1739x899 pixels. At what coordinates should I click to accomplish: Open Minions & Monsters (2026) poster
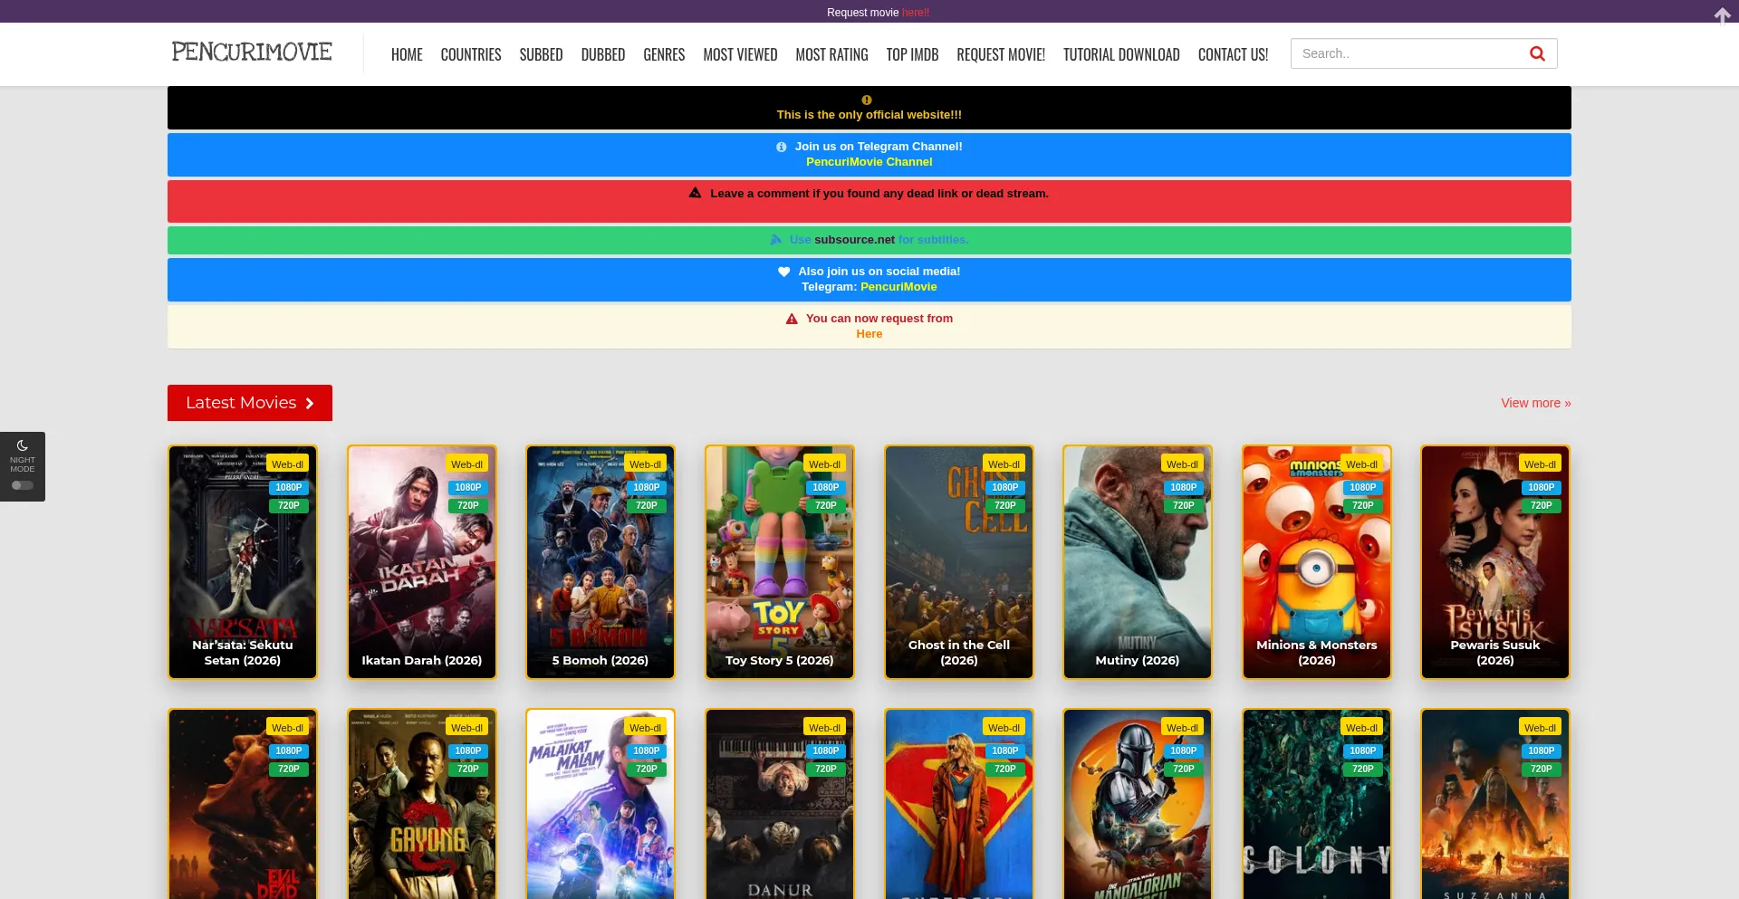(x=1317, y=562)
